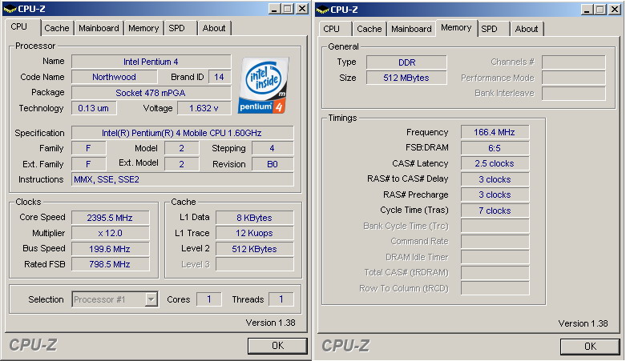Viewport: 626px width, 361px height.
Task: Click OK button in left CPU-Z window
Action: tap(277, 346)
